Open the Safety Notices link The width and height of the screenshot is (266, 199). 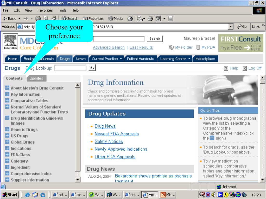pos(109,141)
